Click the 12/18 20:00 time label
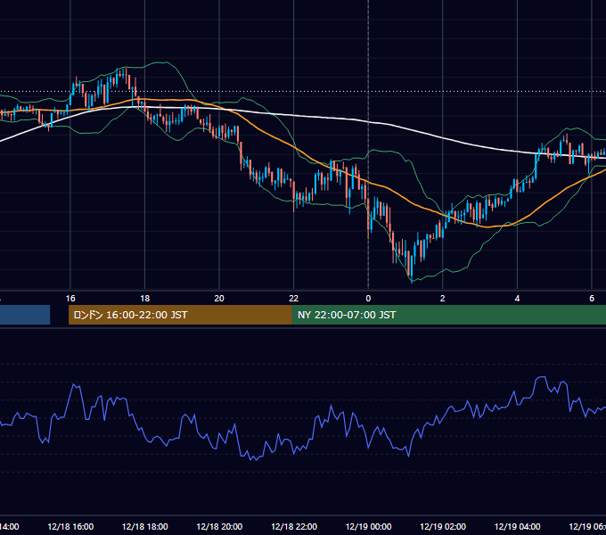Viewport: 606px width, 535px height. pos(219,526)
